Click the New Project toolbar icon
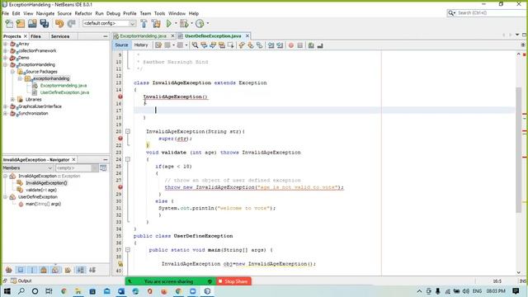Screen dimensions: 528x297 (x=21, y=24)
